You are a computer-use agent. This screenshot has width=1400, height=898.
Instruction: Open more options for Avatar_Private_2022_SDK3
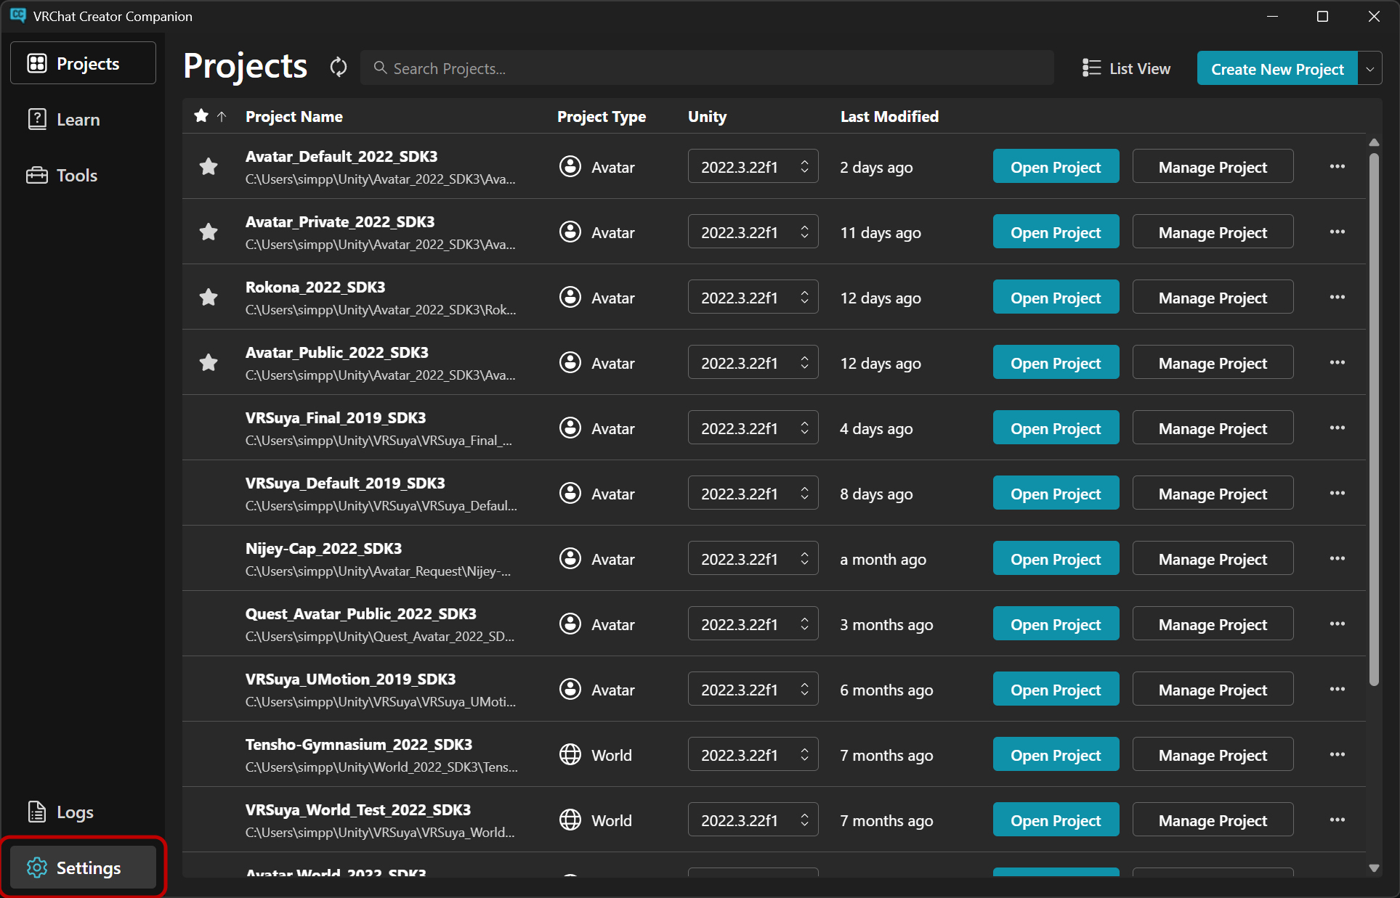(x=1338, y=232)
